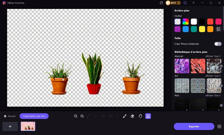Choose the yellow background color swatch

click(202, 29)
